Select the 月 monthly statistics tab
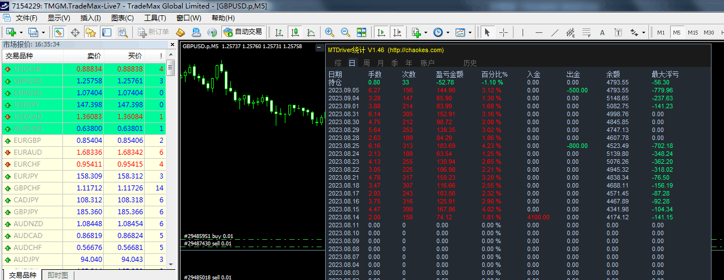The height and width of the screenshot is (280, 724). click(x=380, y=62)
